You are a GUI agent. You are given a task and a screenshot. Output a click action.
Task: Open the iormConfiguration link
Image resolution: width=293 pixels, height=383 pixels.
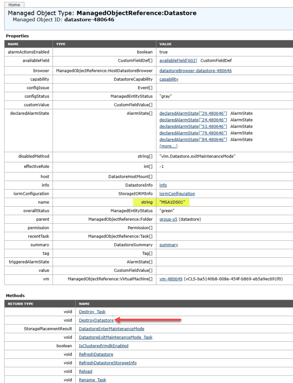pyautogui.click(x=177, y=194)
